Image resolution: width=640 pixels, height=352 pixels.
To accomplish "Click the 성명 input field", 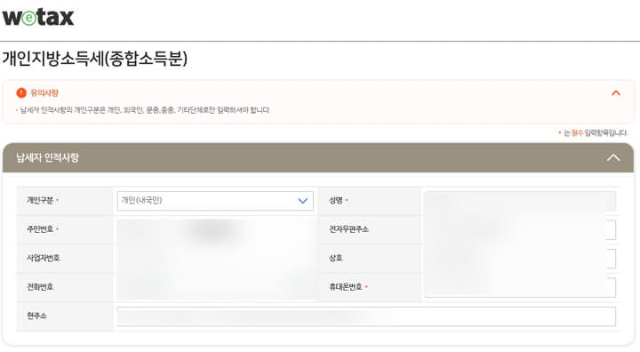I will tap(520, 201).
